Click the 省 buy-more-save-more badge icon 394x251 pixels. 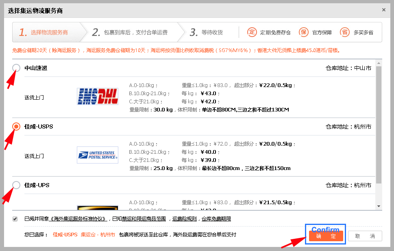[x=344, y=32]
